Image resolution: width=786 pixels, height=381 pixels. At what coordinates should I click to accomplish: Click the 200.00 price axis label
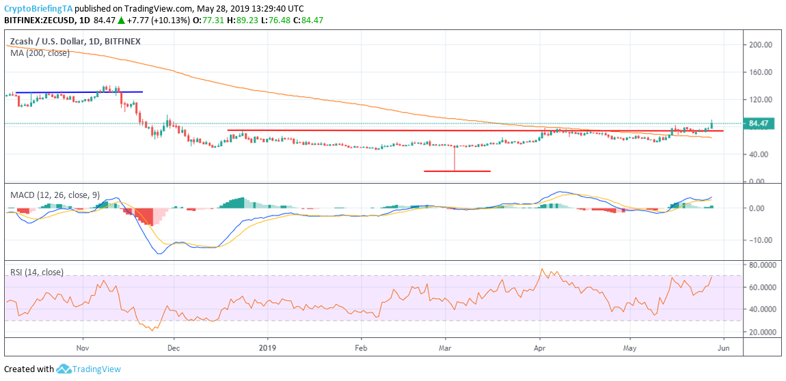pyautogui.click(x=760, y=44)
